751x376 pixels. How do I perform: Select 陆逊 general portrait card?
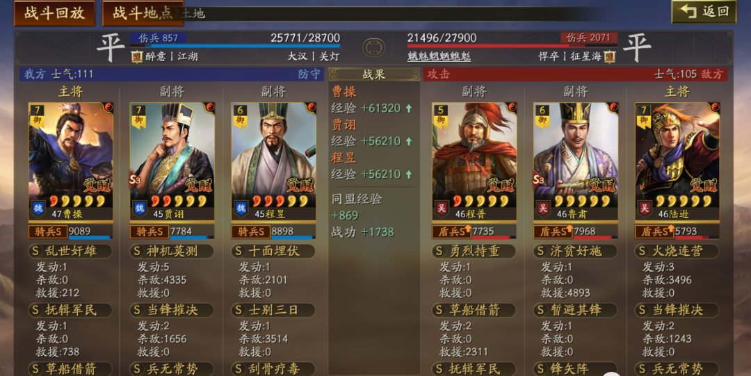pos(677,162)
